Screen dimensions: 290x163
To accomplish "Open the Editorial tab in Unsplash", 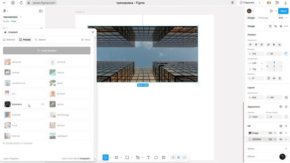I will point(9,40).
